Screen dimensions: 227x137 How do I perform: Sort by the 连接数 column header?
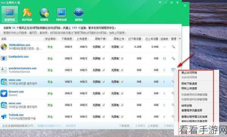[x=164, y=39]
